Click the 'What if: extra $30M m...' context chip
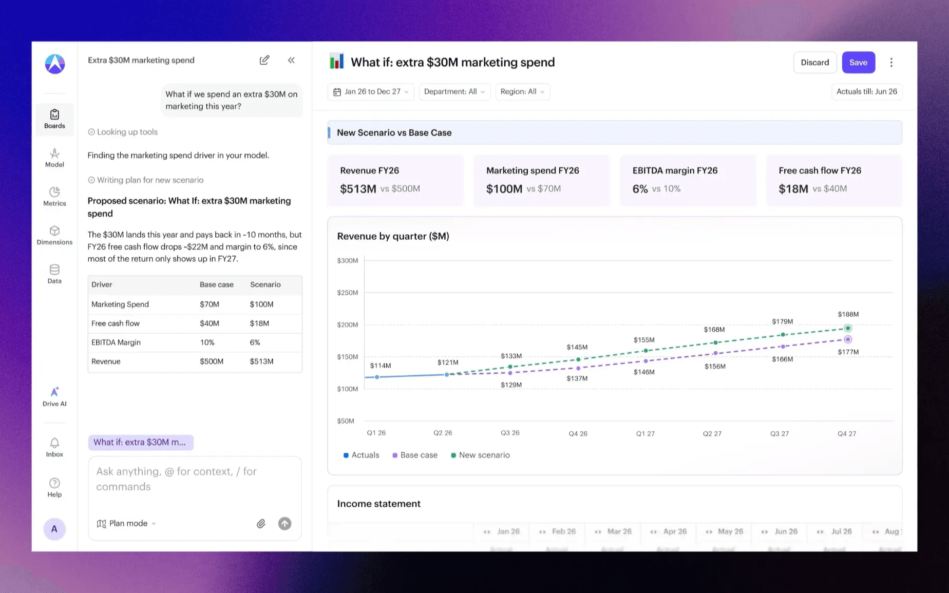This screenshot has height=593, width=949. coord(140,442)
